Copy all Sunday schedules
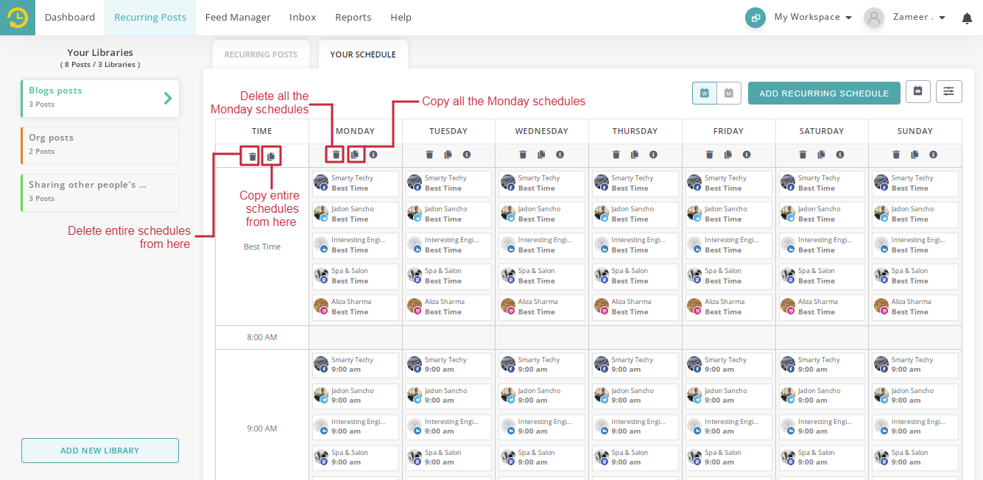This screenshot has height=480, width=983. 915,155
